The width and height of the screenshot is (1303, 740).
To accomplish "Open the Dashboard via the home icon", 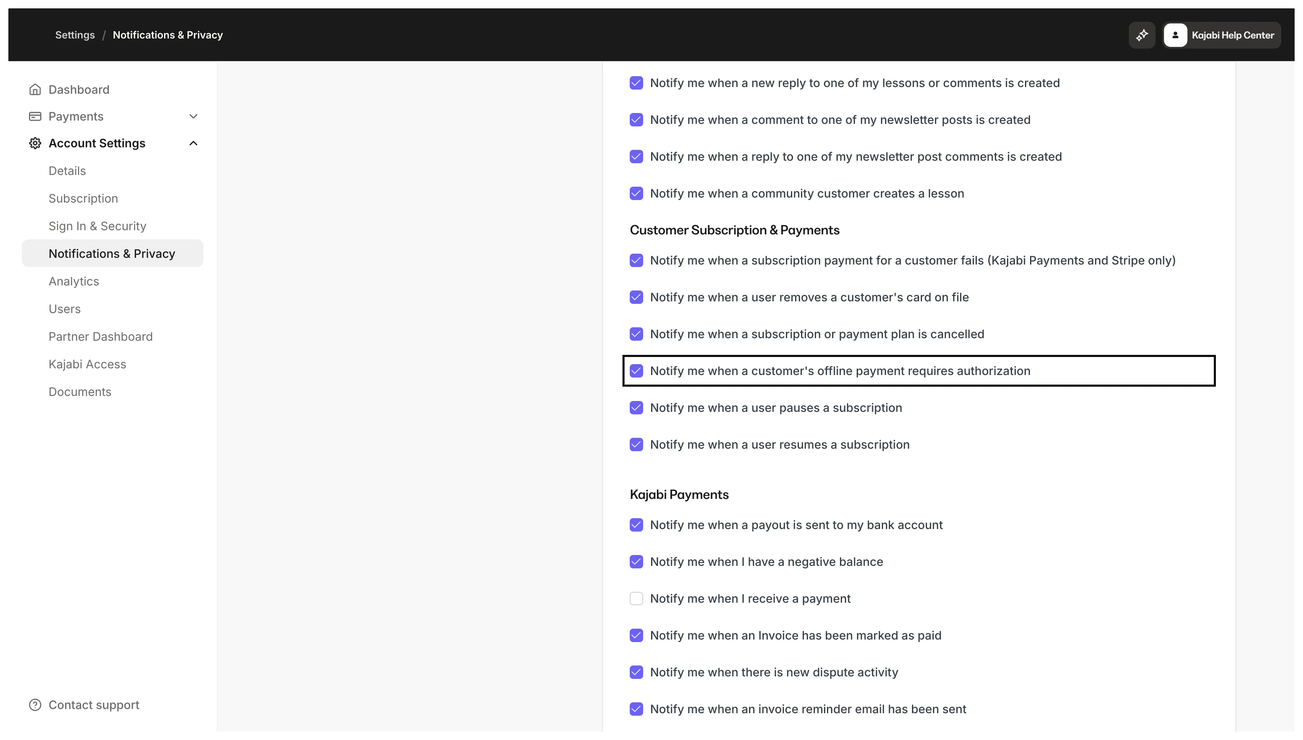I will click(35, 89).
